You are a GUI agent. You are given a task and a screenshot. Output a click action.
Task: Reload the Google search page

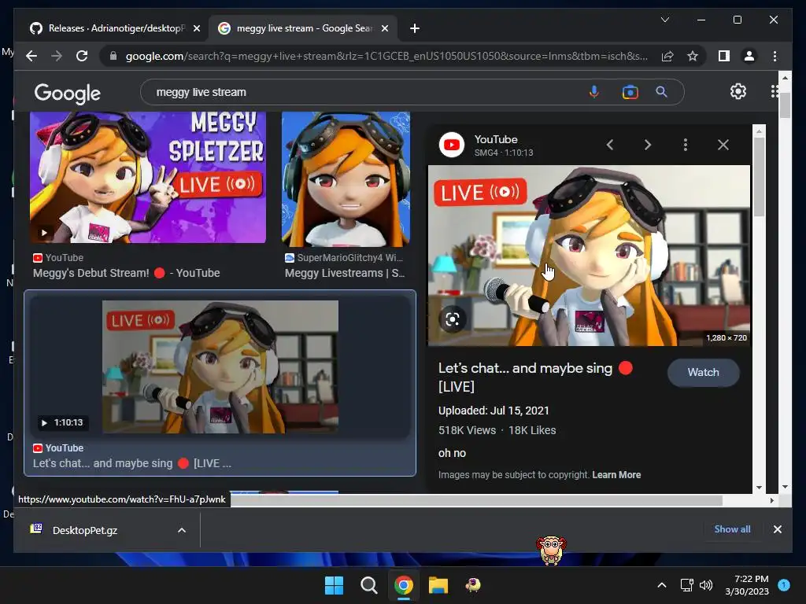click(82, 56)
